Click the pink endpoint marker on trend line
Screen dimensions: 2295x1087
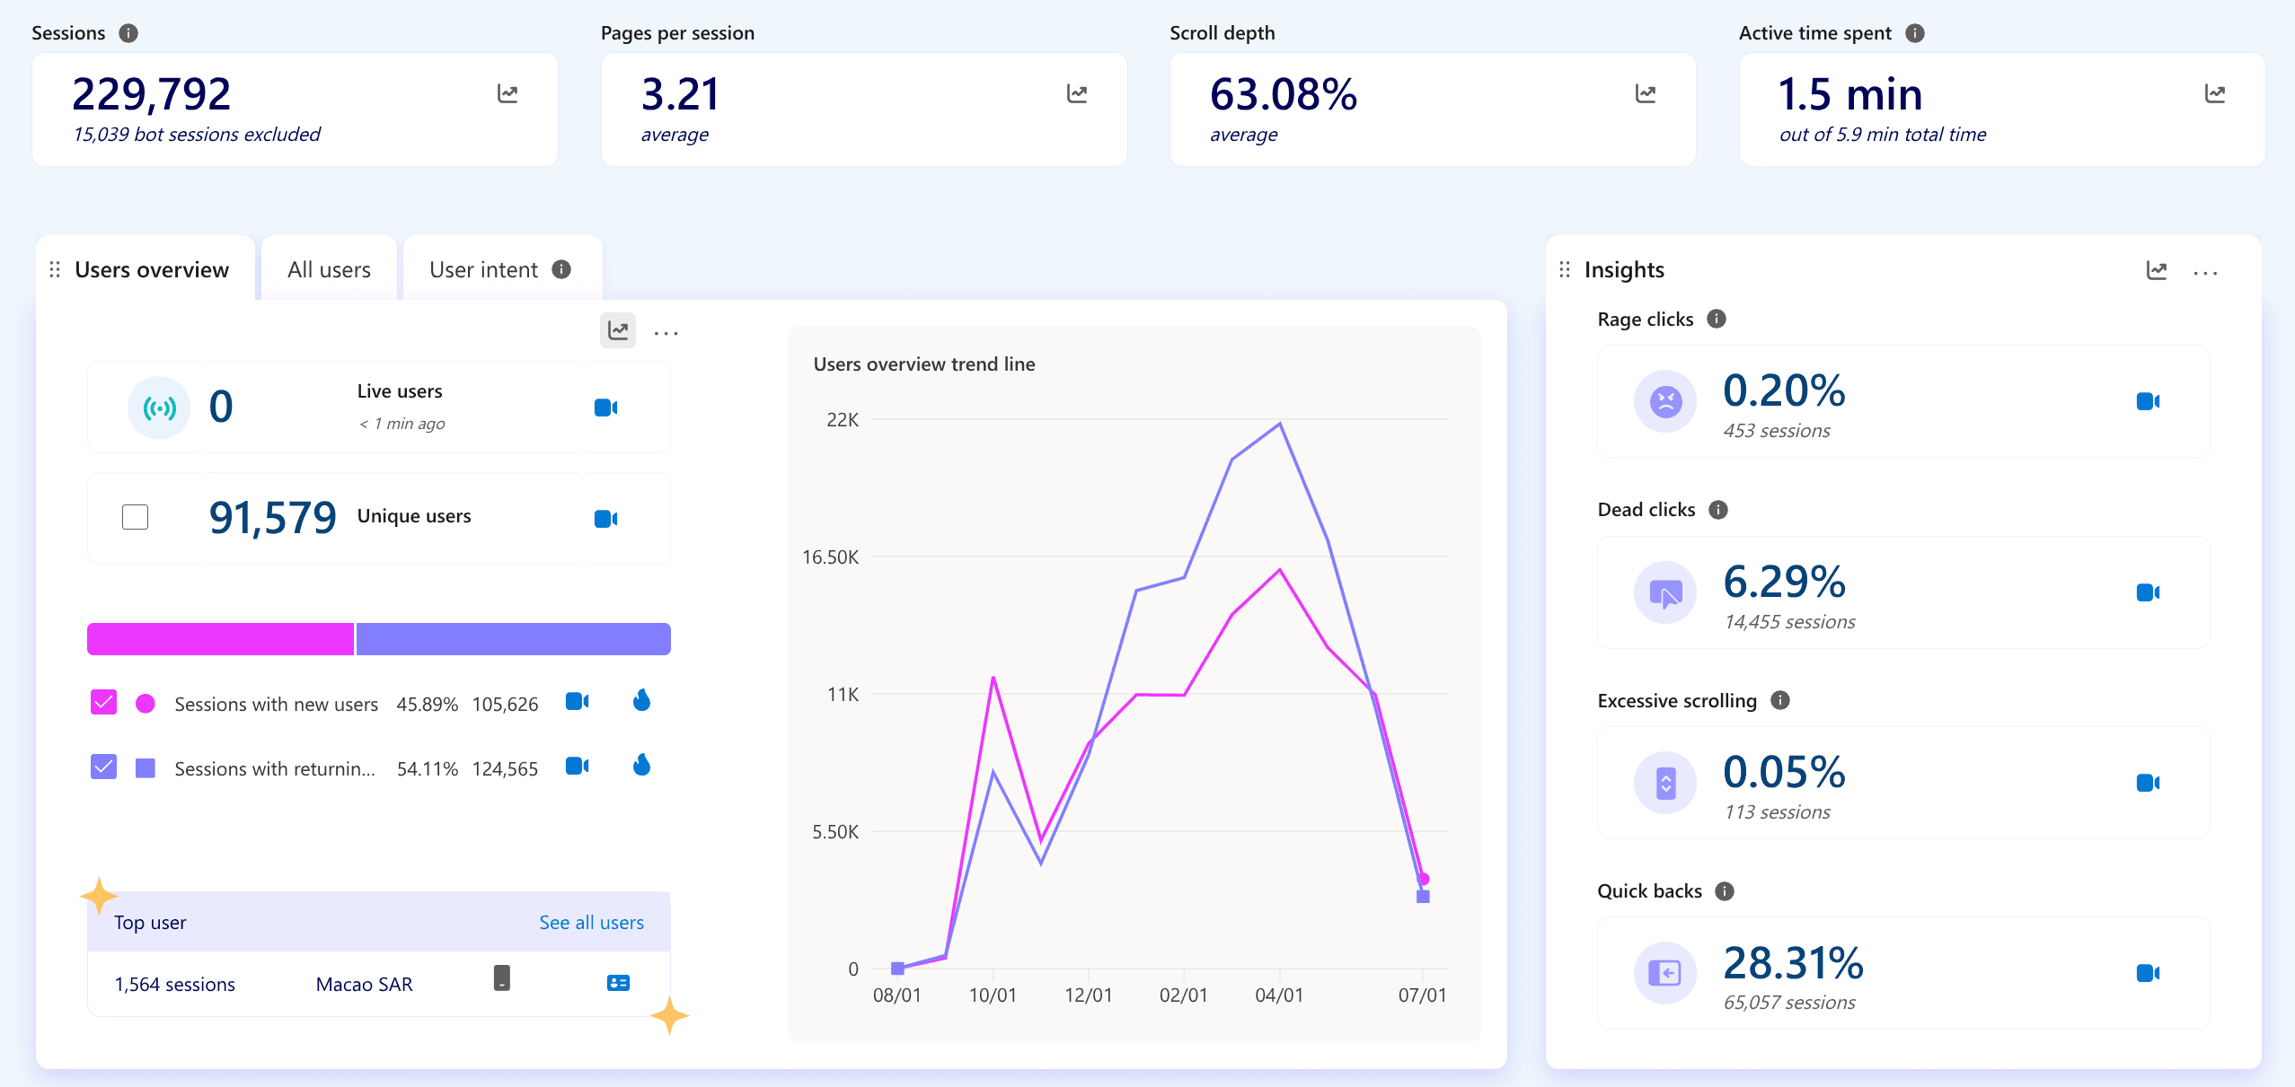point(1424,879)
